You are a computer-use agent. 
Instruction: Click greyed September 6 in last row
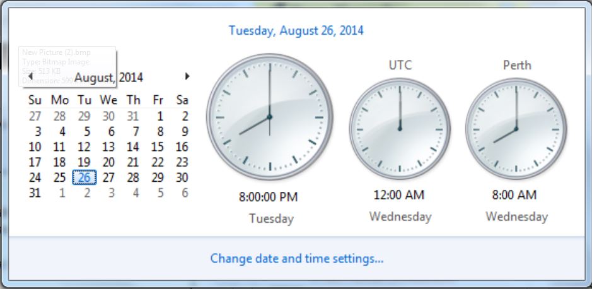pos(184,194)
